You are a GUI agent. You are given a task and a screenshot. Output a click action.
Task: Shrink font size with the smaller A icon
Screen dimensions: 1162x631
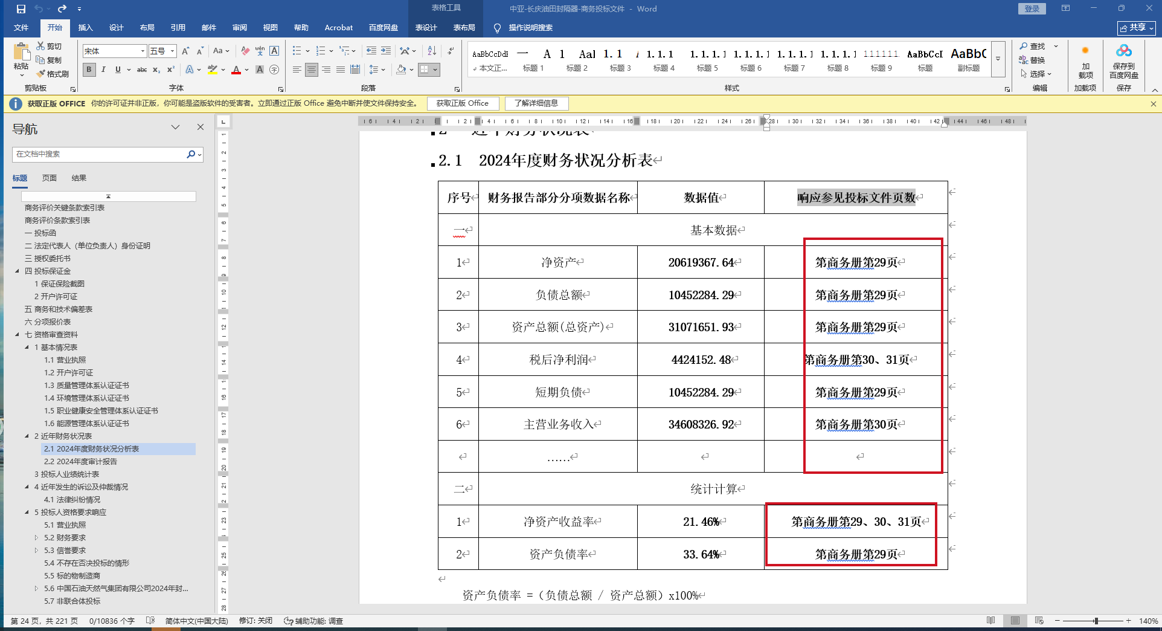click(201, 51)
